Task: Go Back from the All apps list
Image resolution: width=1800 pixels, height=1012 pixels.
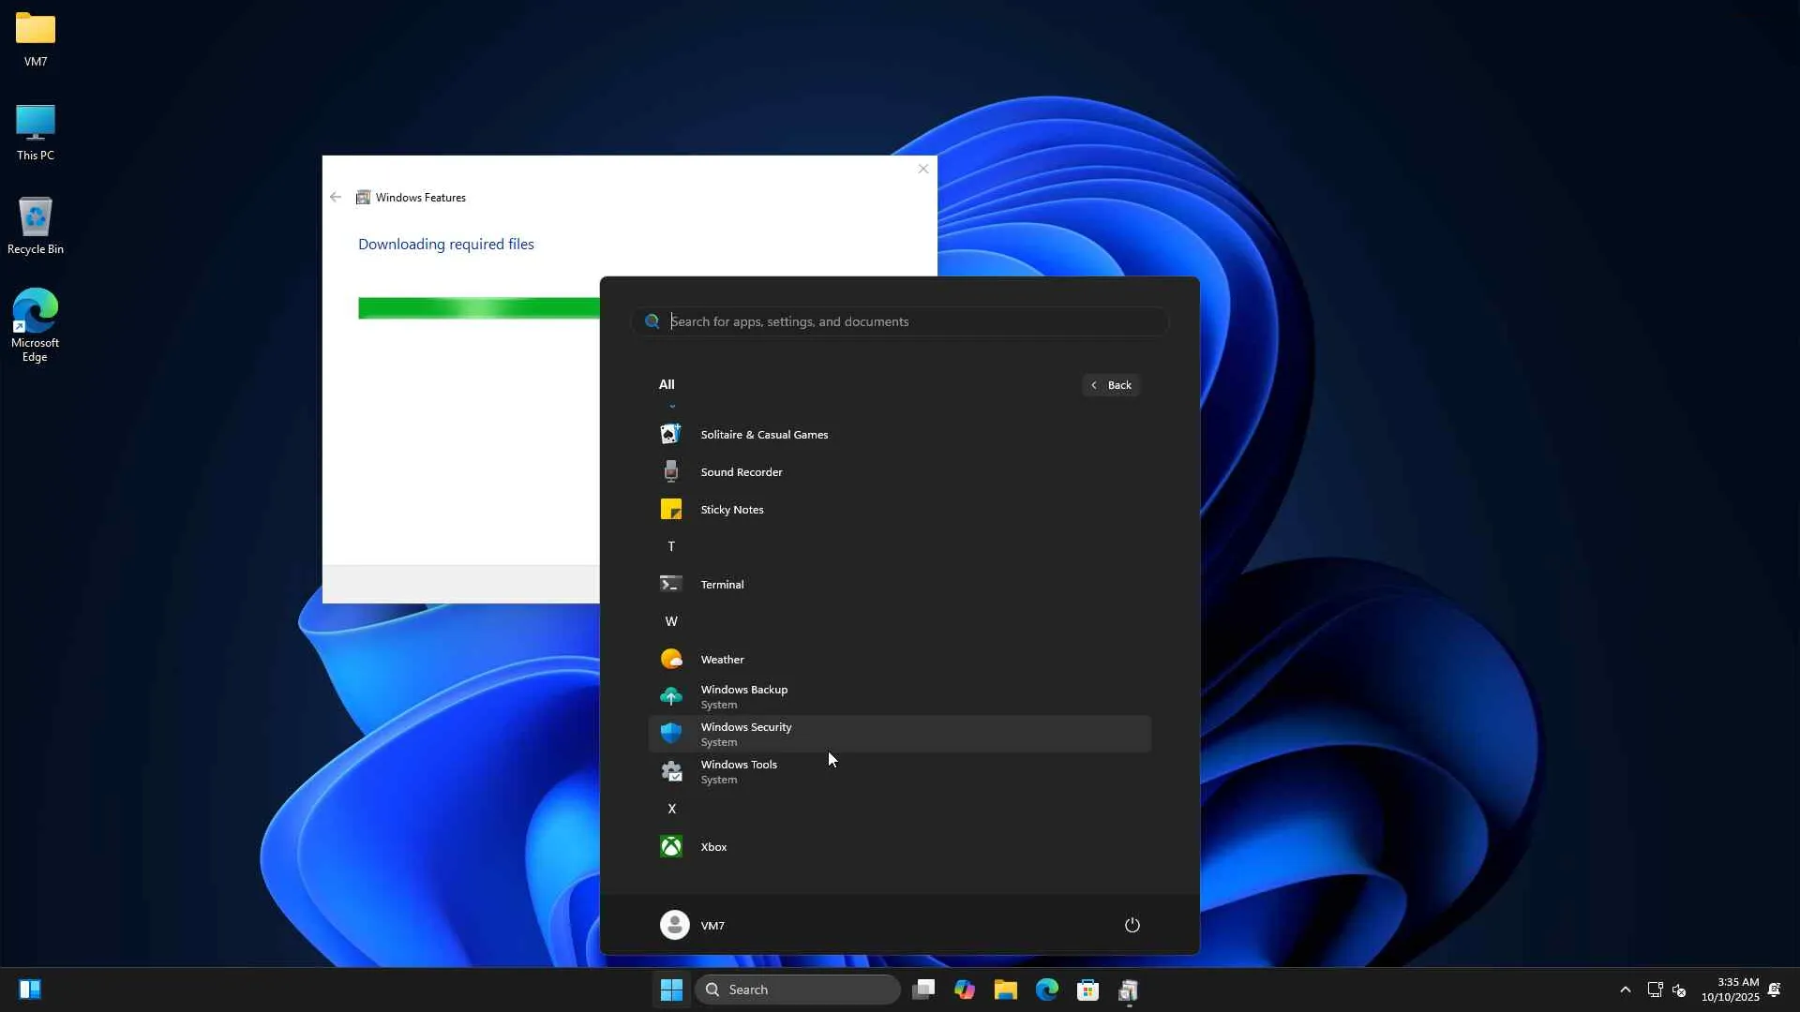Action: 1111,385
